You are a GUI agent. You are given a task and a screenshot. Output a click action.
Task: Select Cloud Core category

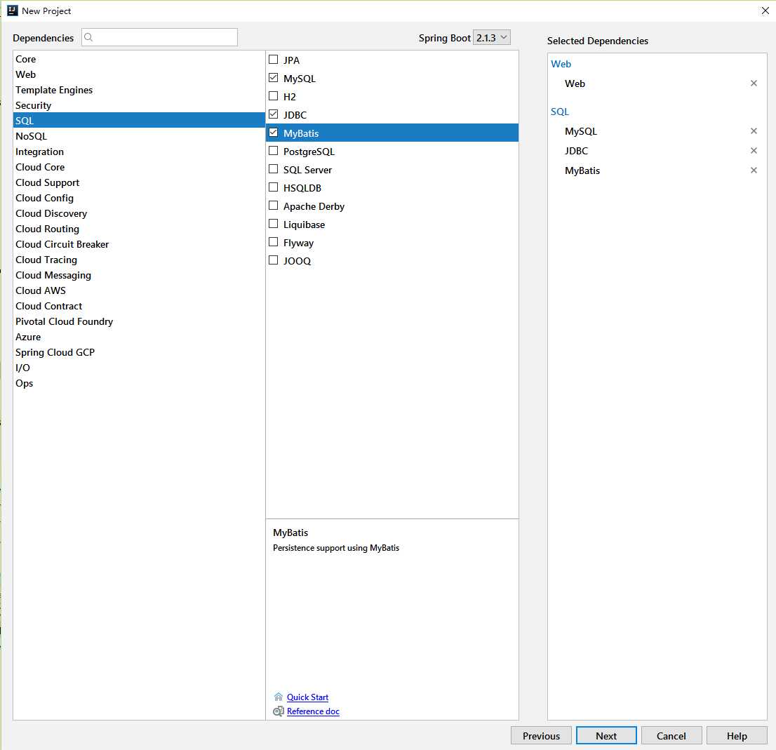[139, 167]
